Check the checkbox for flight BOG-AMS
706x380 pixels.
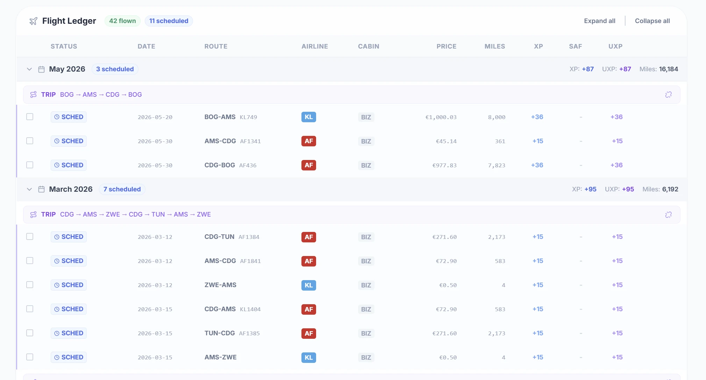pos(30,117)
